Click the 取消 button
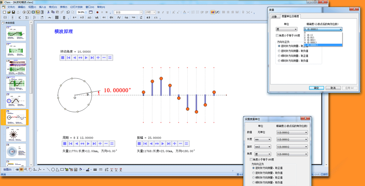This screenshot has height=186, width=365. [333, 88]
